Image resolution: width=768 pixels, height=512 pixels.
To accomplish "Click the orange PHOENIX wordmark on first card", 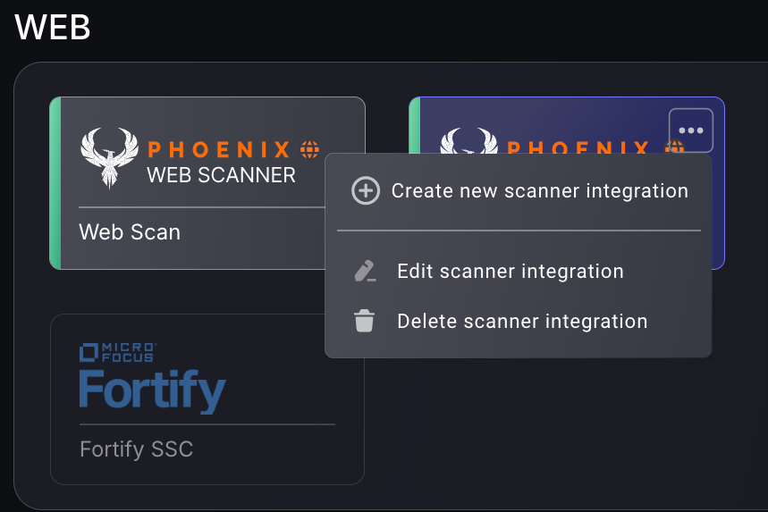I will pos(219,149).
